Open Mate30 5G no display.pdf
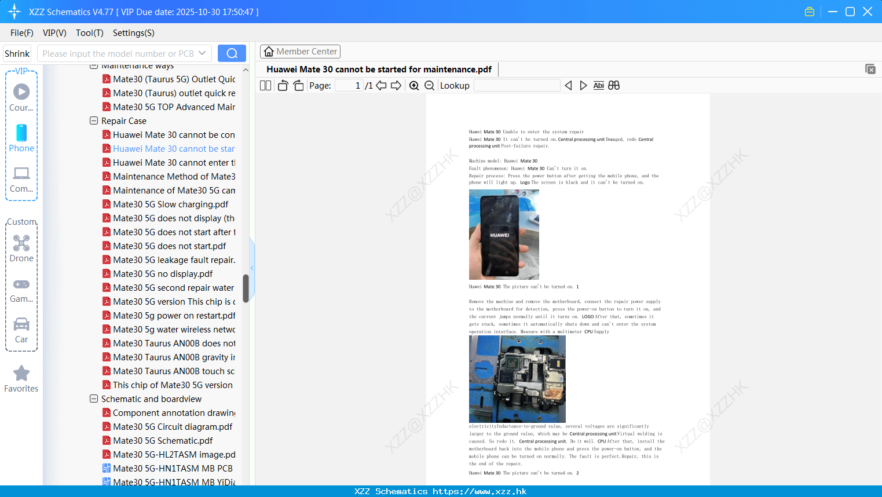Image resolution: width=882 pixels, height=497 pixels. click(158, 274)
